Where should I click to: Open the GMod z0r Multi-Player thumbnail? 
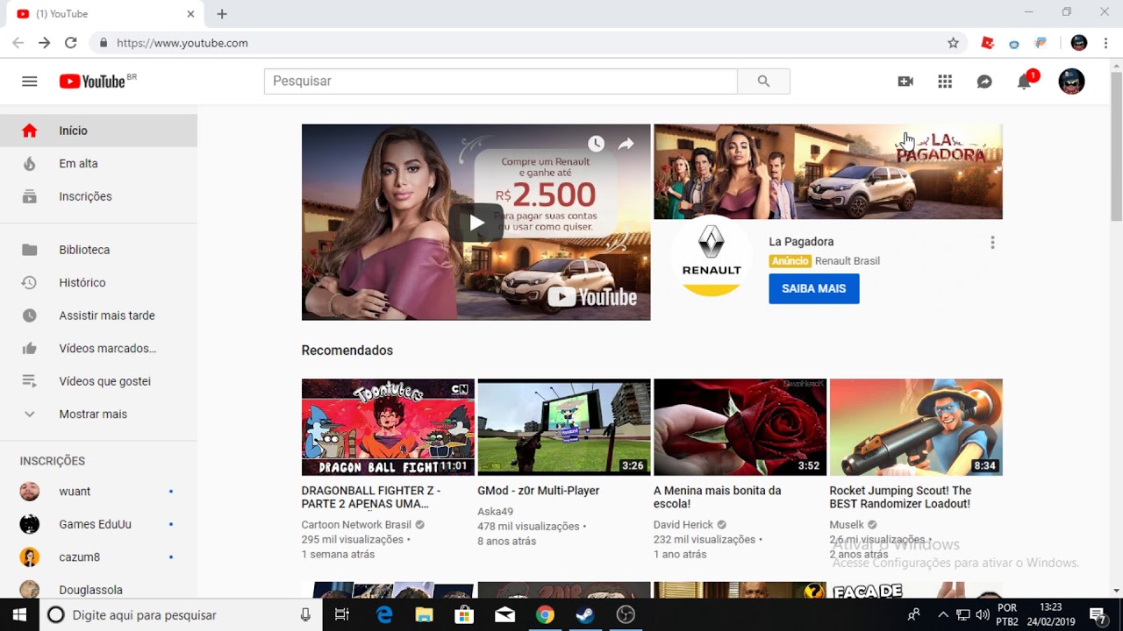564,427
